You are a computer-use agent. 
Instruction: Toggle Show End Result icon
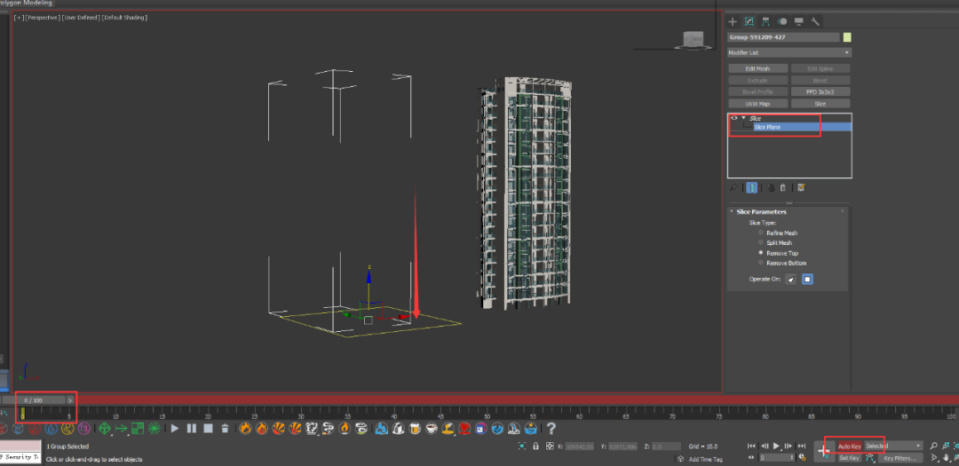752,188
